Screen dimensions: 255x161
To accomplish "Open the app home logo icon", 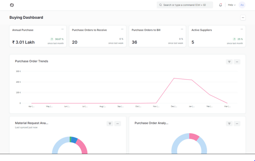I will pos(12,5).
